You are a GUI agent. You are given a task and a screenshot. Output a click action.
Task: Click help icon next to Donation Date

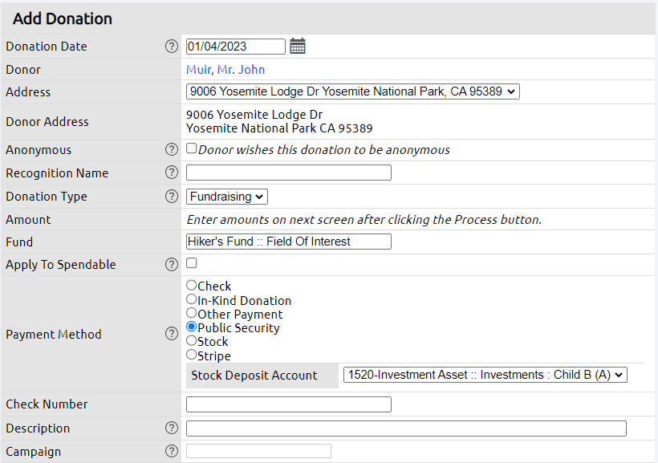171,47
